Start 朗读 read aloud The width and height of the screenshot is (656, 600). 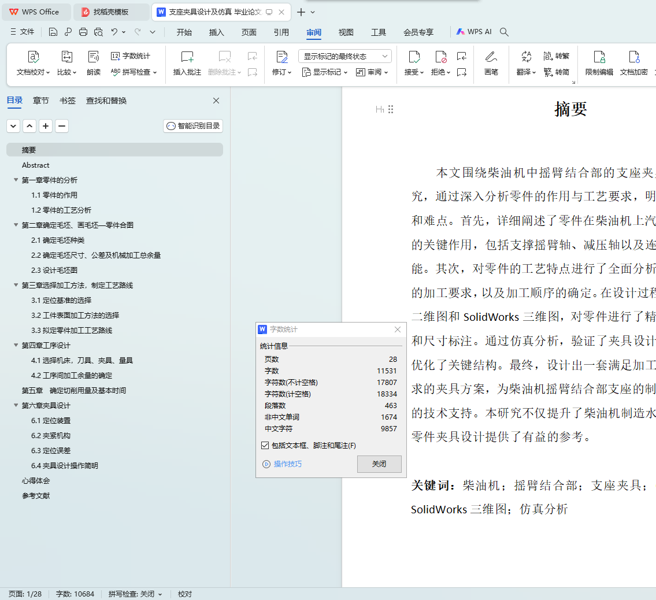(x=93, y=63)
